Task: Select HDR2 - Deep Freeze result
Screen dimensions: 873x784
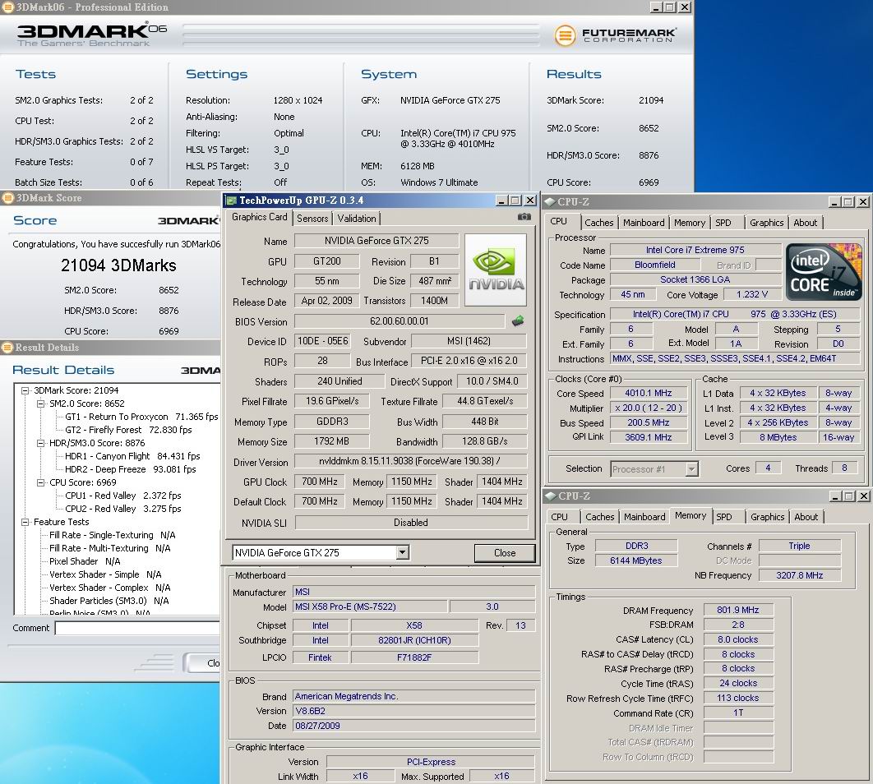Action: [x=130, y=469]
